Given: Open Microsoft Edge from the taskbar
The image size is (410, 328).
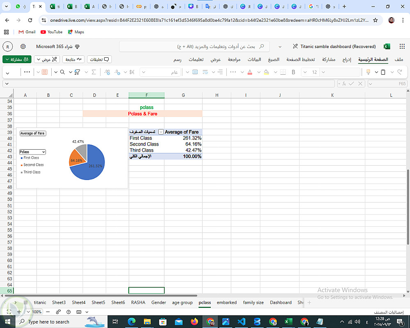Looking at the screenshot, I should click(132, 322).
